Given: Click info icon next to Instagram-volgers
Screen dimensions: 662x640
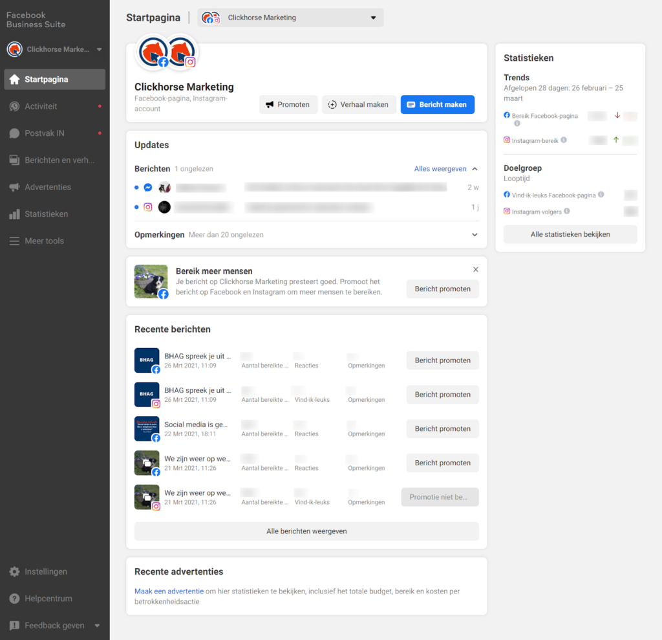Looking at the screenshot, I should pos(566,211).
